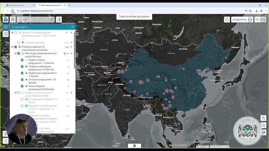This screenshot has width=269, height=151.
Task: Click the ochagochkina user name
Action: pos(239,20)
